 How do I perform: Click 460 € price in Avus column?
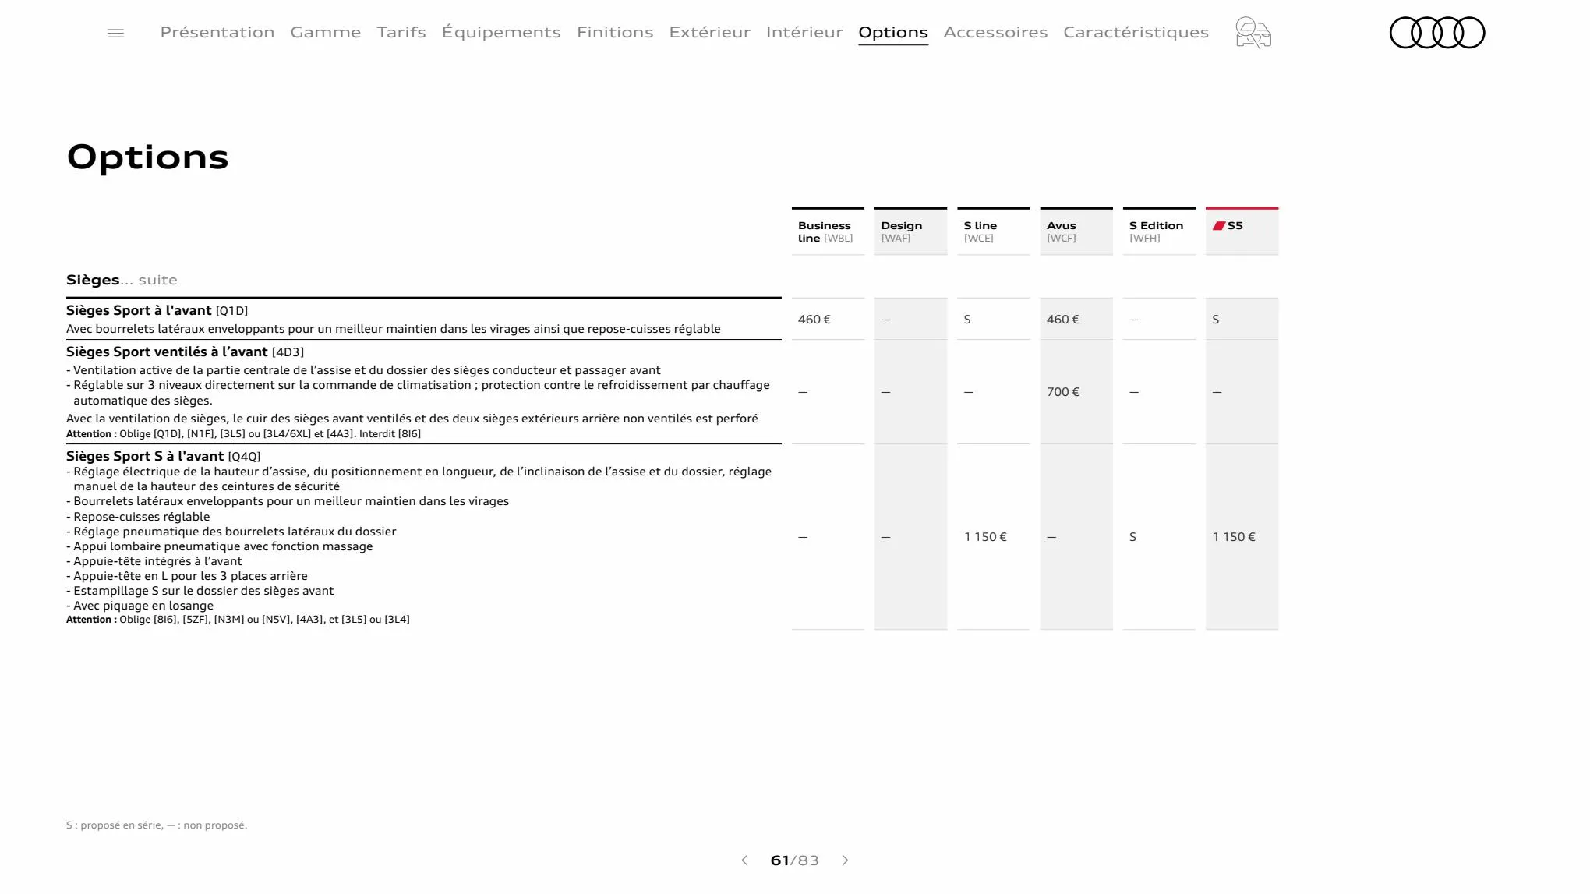(x=1063, y=320)
